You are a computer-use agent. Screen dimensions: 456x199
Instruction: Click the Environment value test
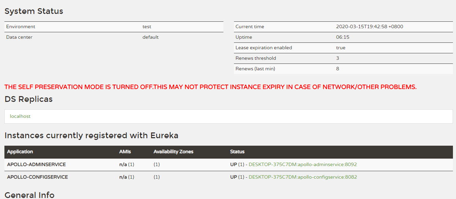(x=147, y=26)
